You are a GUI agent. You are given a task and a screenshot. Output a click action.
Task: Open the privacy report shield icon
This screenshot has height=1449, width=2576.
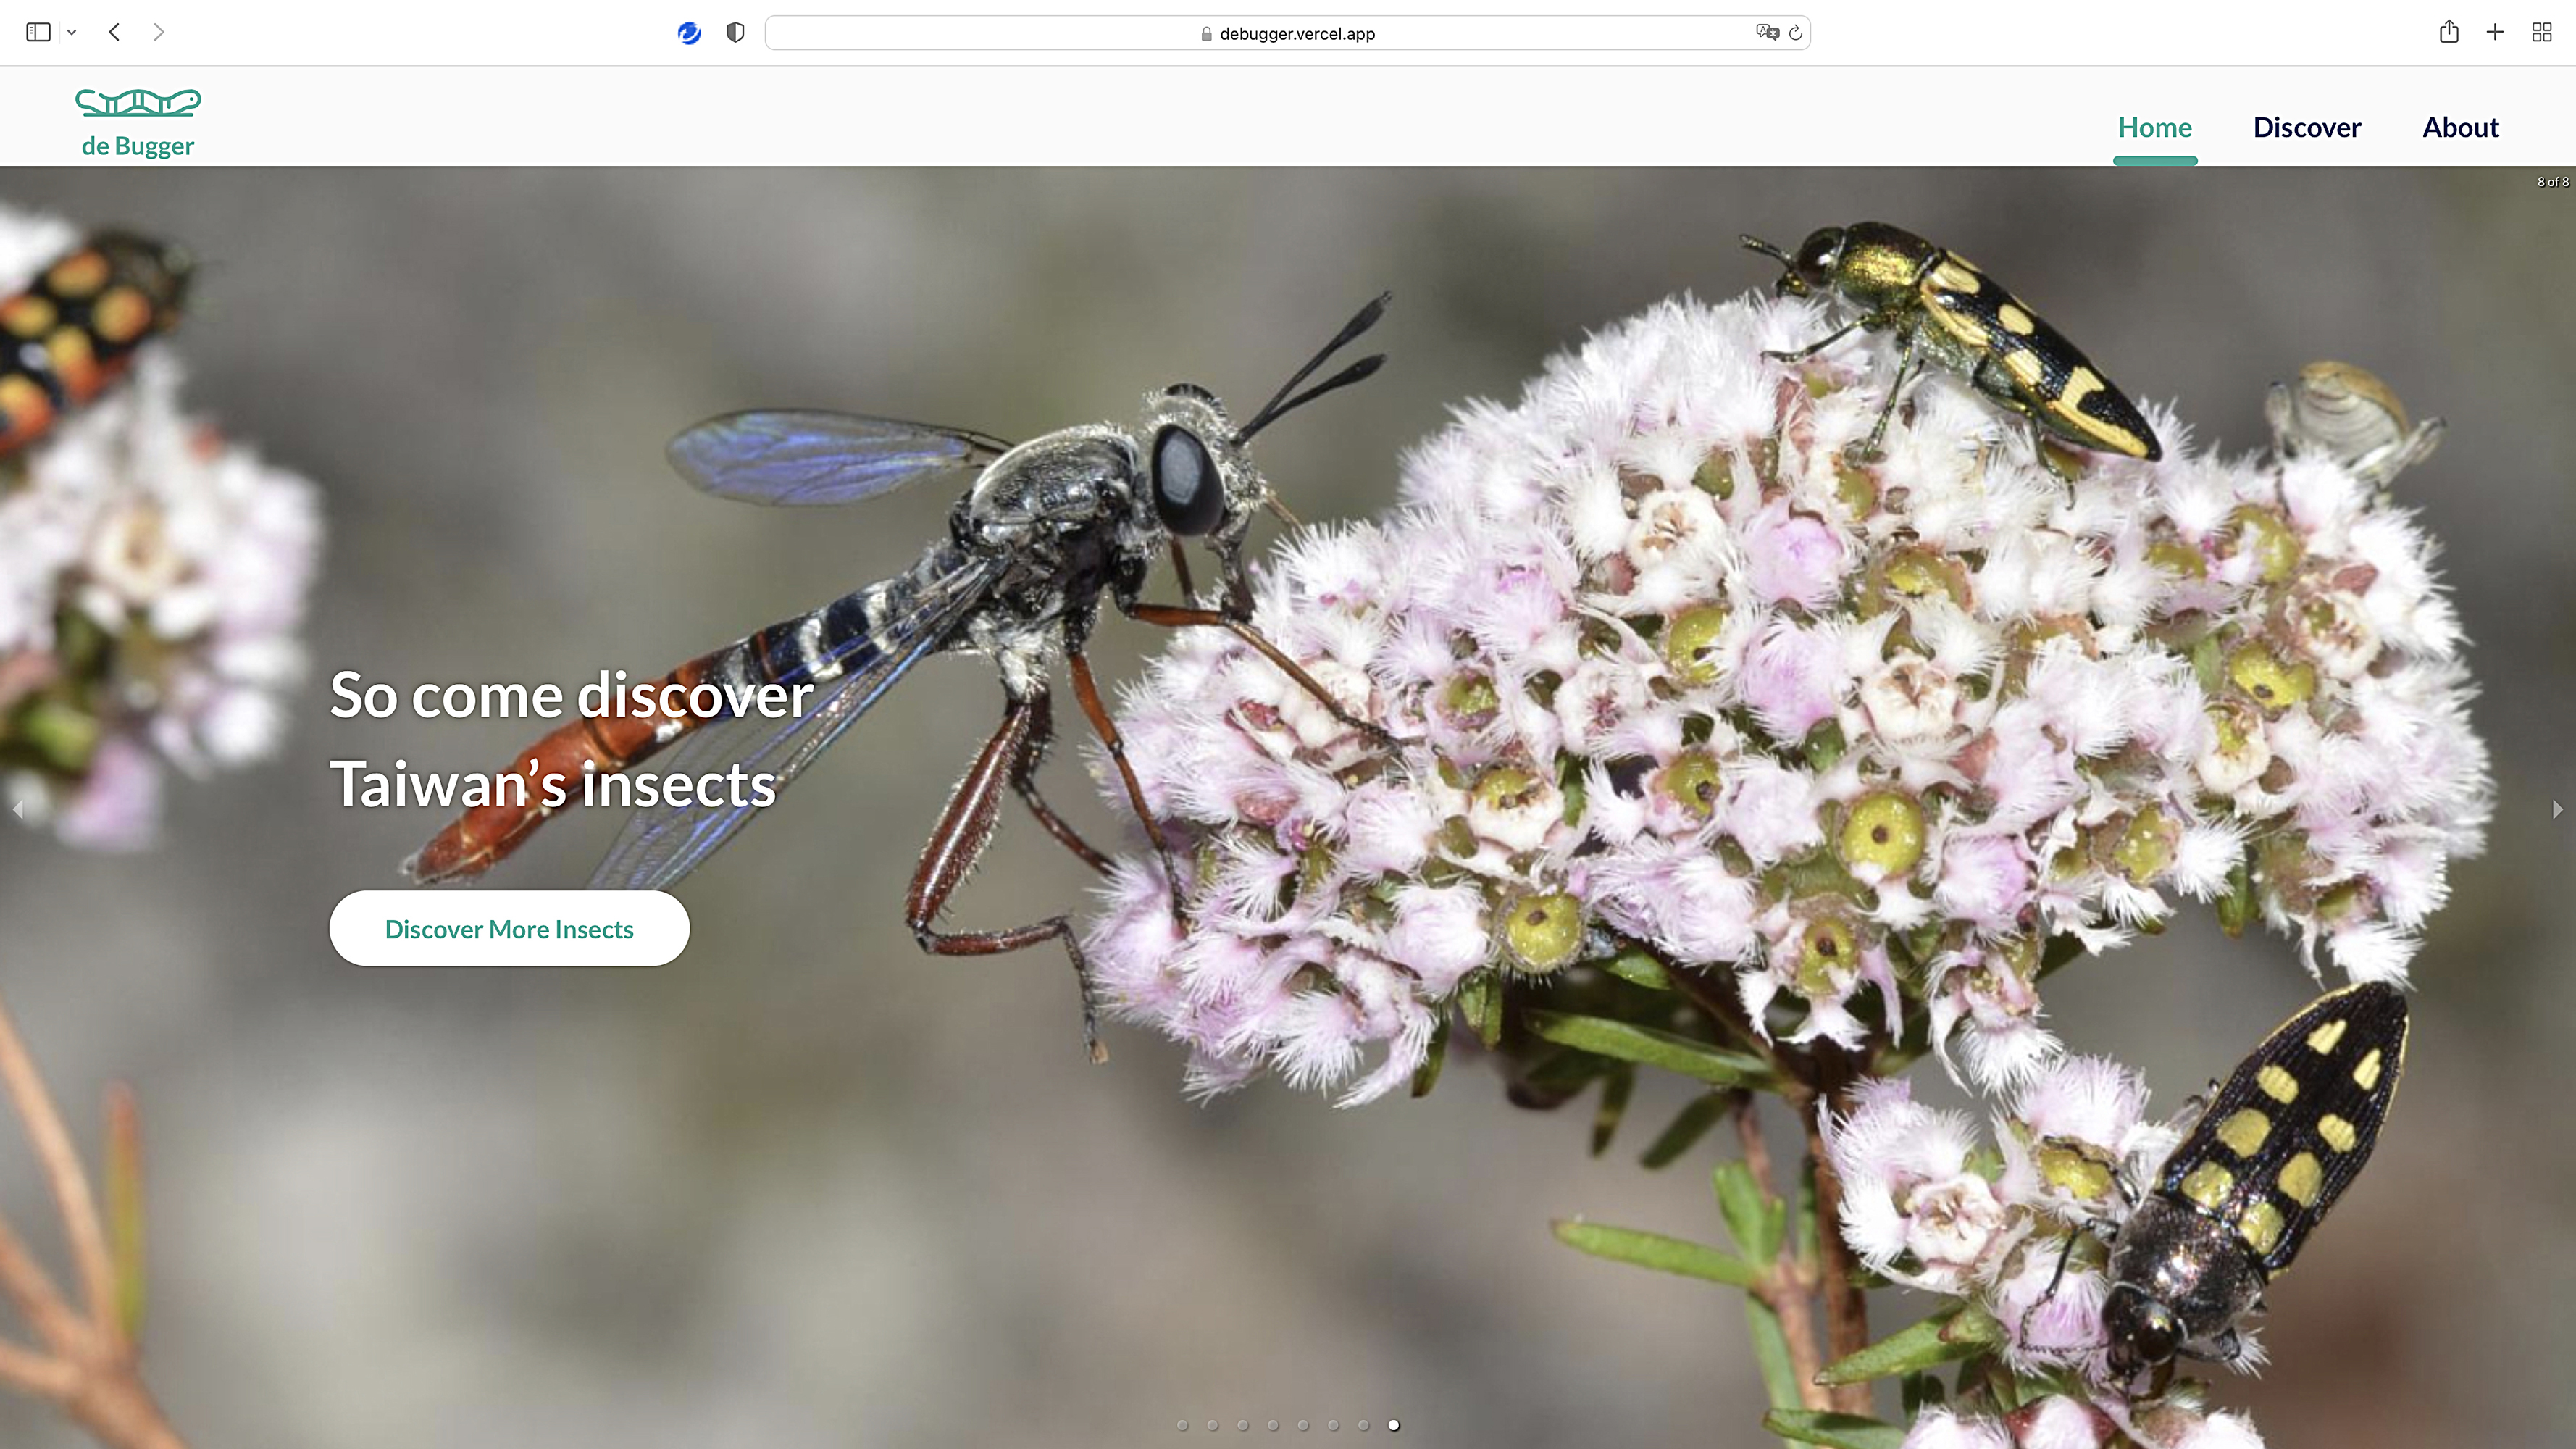click(735, 33)
